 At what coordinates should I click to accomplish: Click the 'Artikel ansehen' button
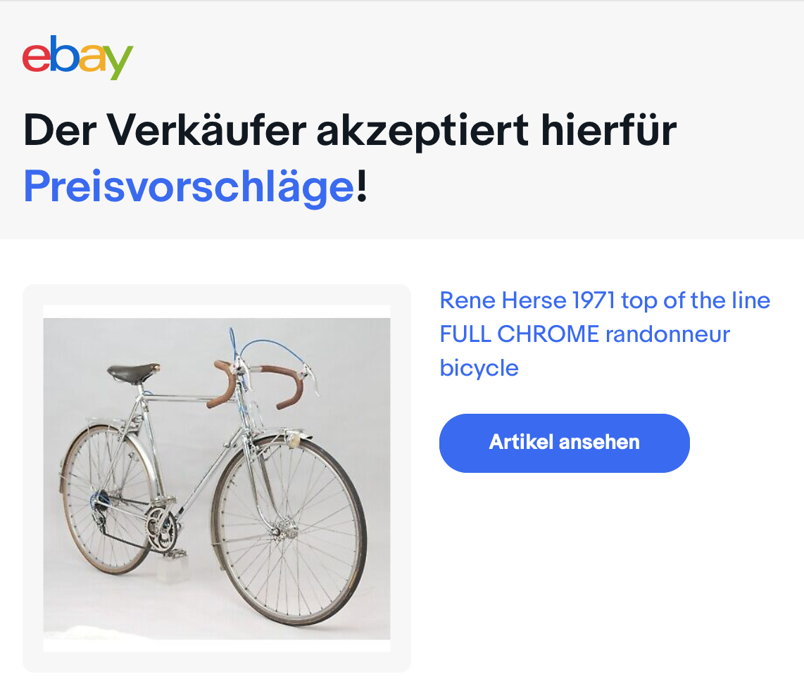pos(565,443)
